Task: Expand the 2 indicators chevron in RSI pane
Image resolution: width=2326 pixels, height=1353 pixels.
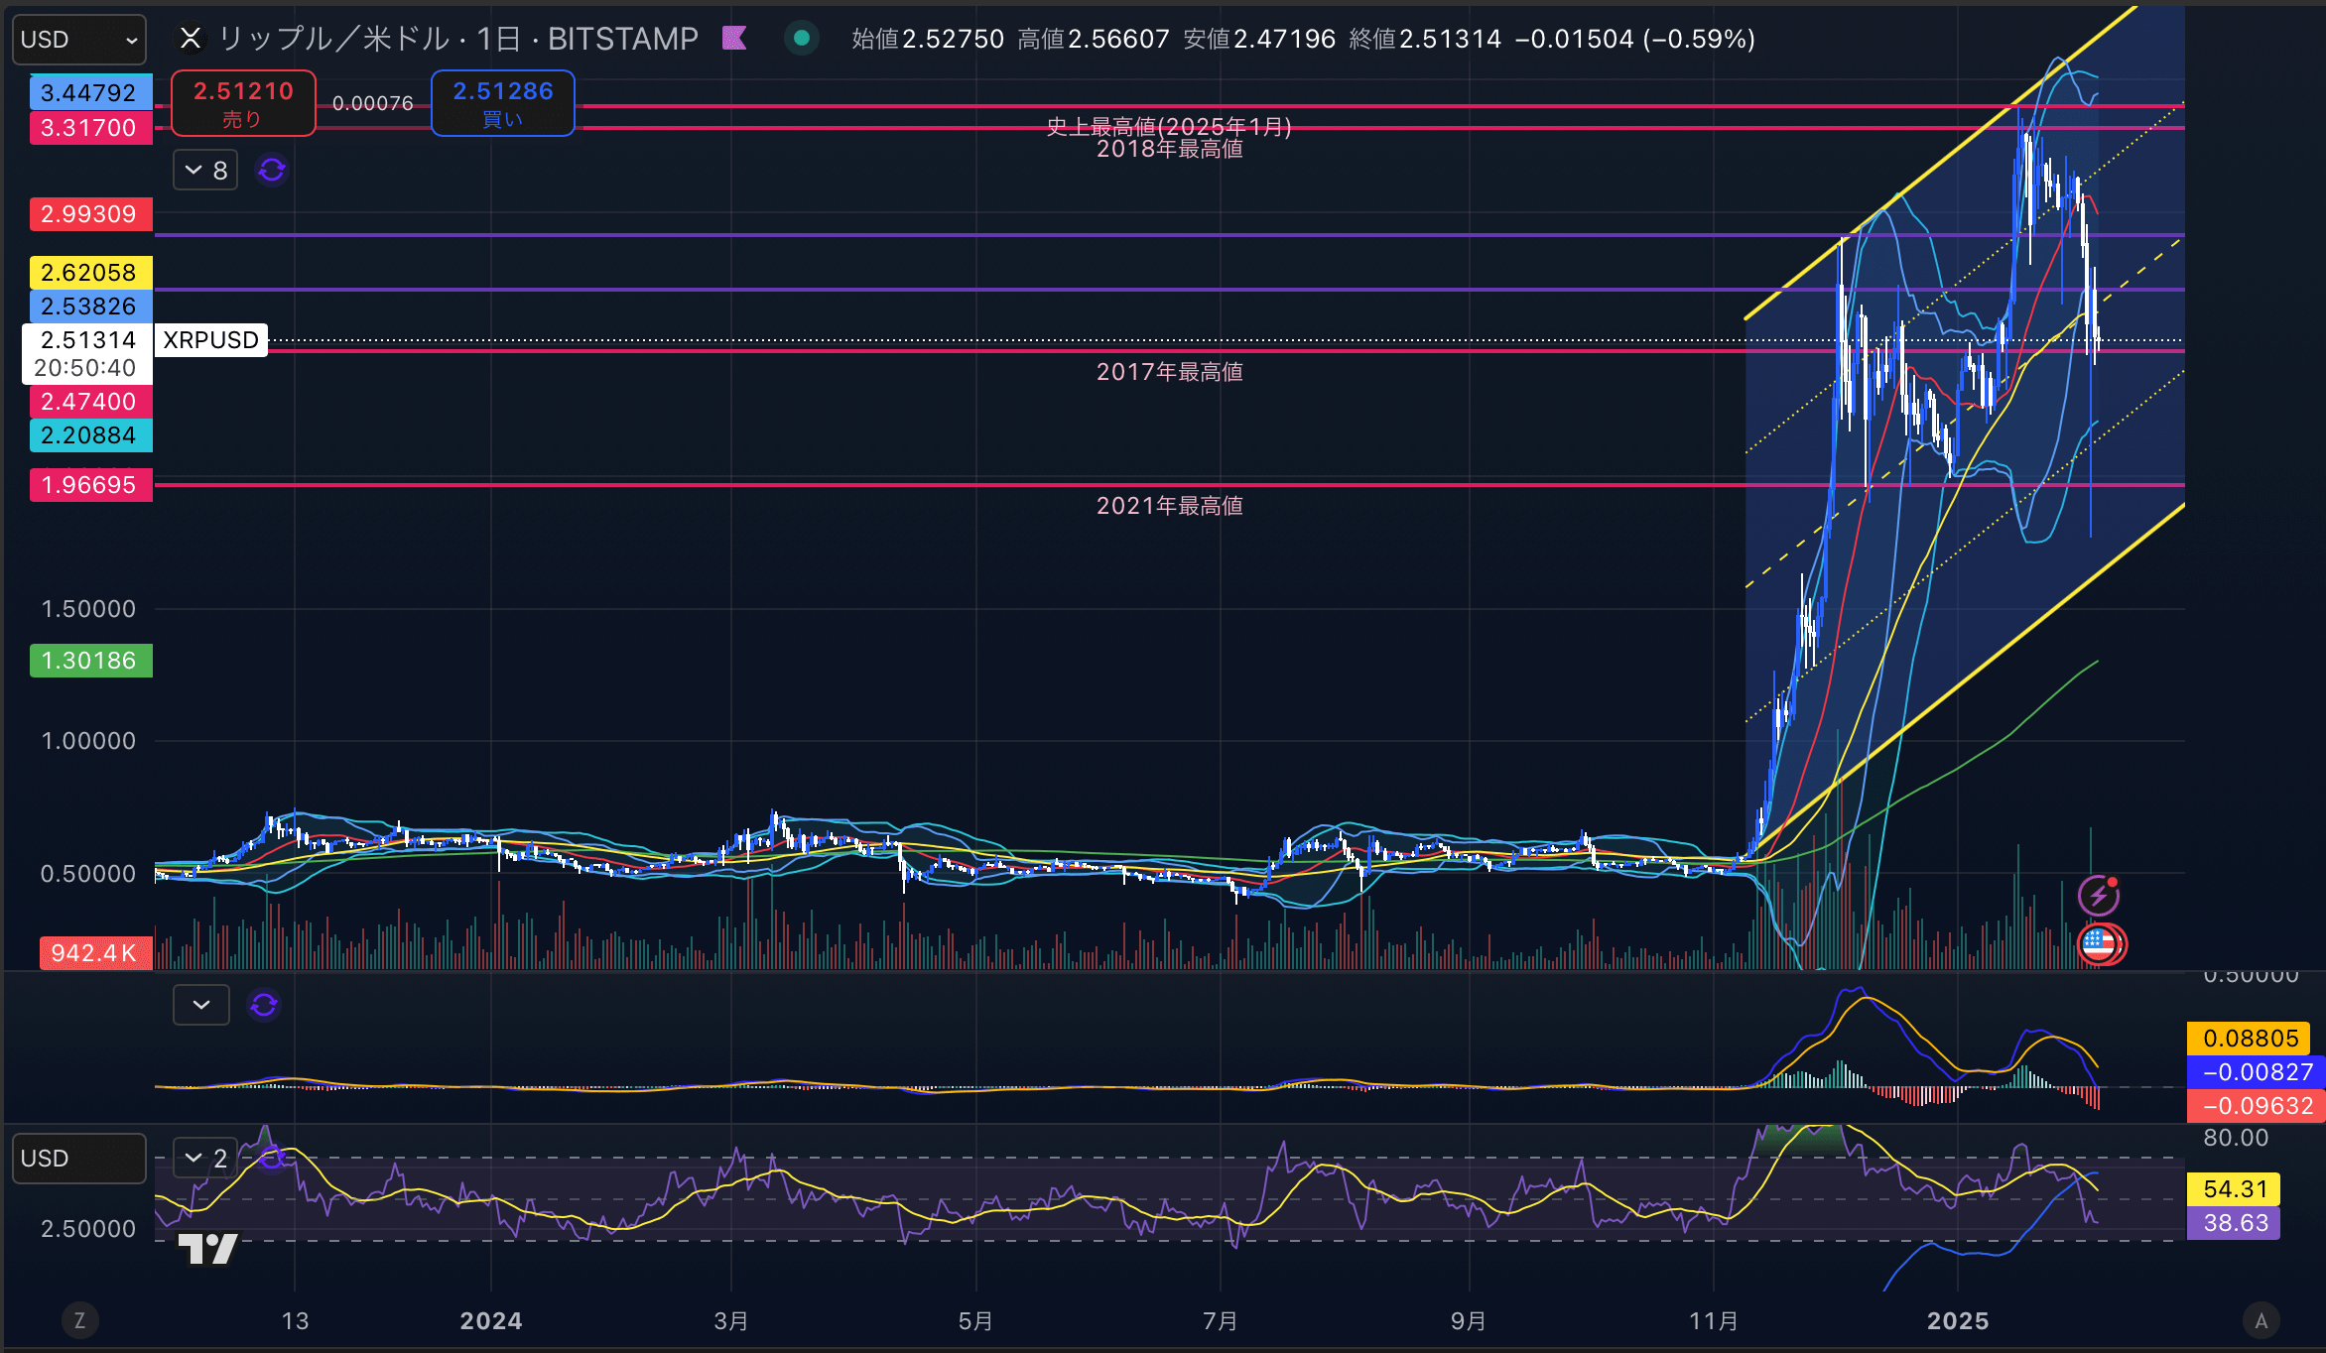Action: tap(205, 1158)
